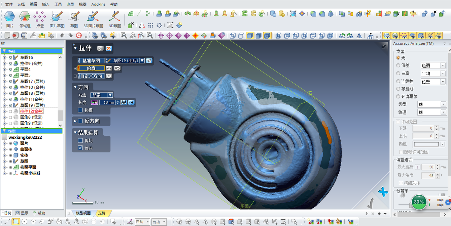Expand the 参照平面 tree node
Screen dimensions: 451x226
point(5,167)
